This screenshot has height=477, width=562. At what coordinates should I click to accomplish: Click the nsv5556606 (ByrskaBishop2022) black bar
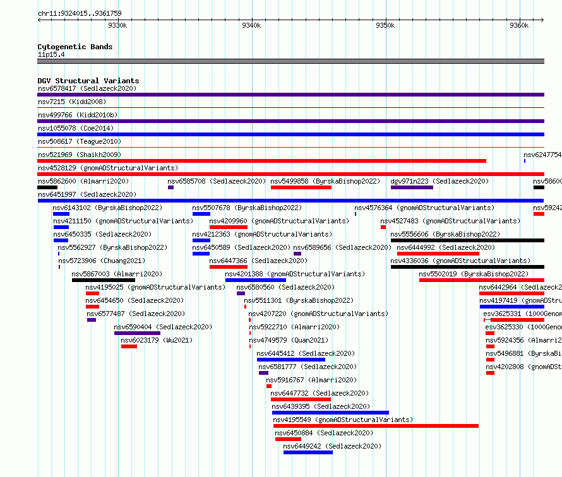click(467, 240)
